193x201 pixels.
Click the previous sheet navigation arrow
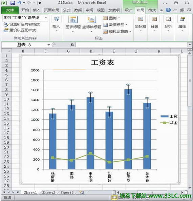9,192
